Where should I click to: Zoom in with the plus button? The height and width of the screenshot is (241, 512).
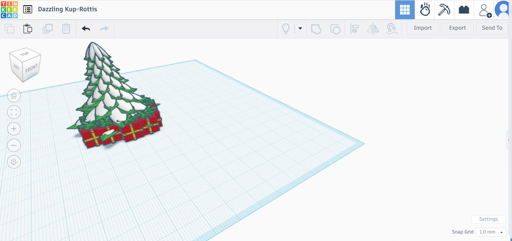14,129
